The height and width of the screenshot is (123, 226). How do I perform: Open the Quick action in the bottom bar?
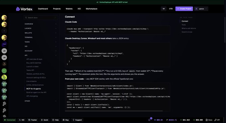pos(45,120)
